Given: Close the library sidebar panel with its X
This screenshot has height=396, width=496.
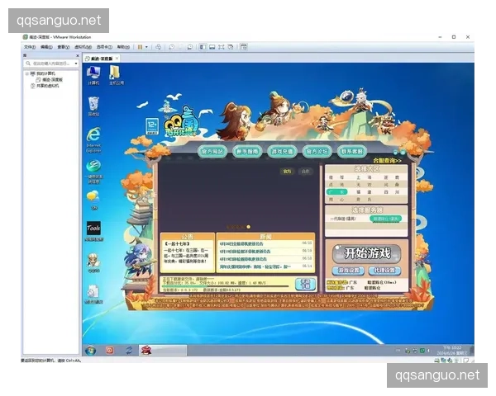Looking at the screenshot, I should pos(78,55).
